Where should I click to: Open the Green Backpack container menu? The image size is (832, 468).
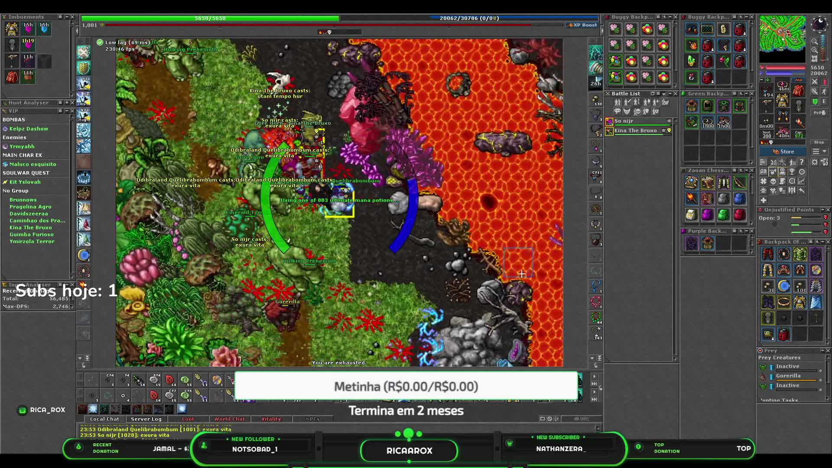tap(734, 94)
